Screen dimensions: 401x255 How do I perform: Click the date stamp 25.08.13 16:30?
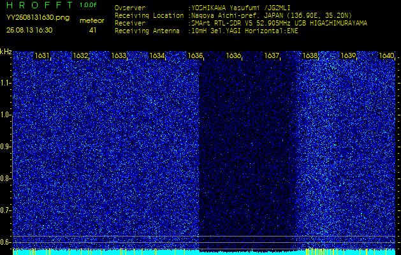[29, 30]
